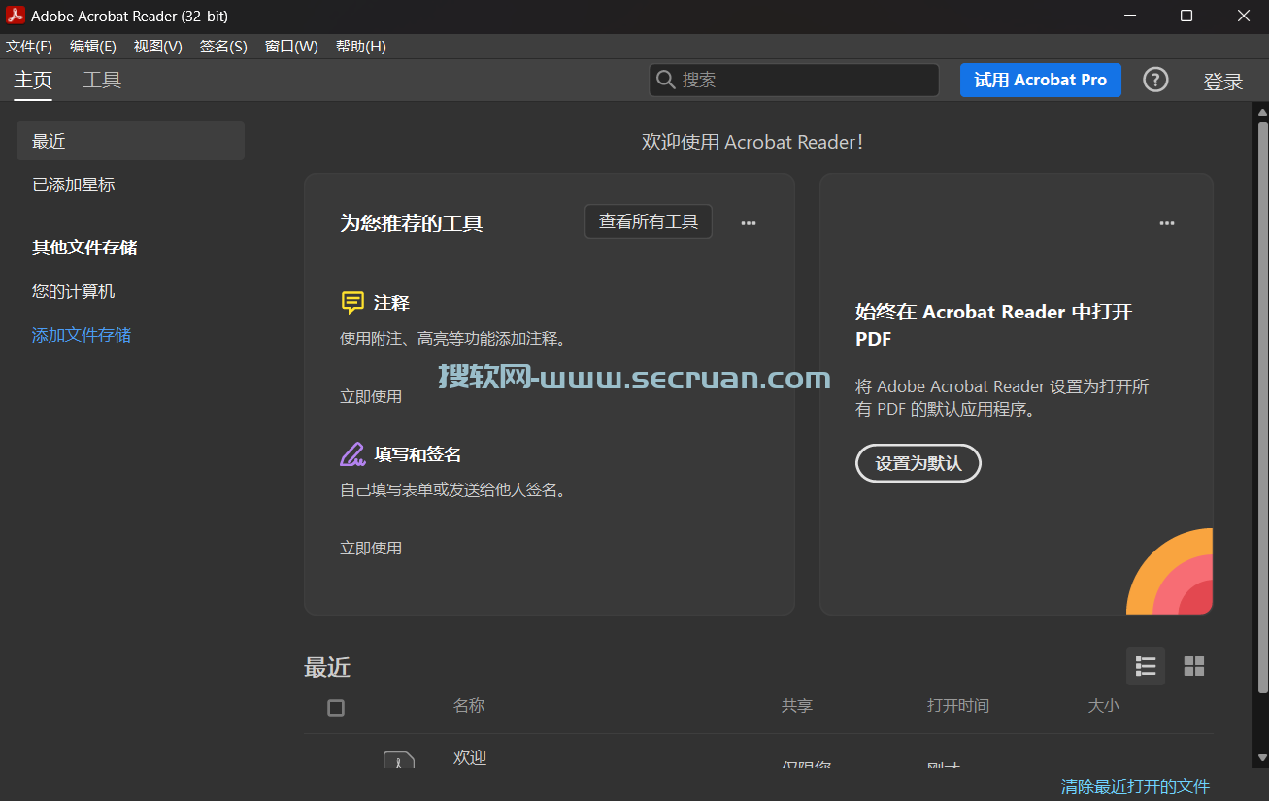Click 清除最近打开的文件 link
The image size is (1269, 801).
(1135, 785)
